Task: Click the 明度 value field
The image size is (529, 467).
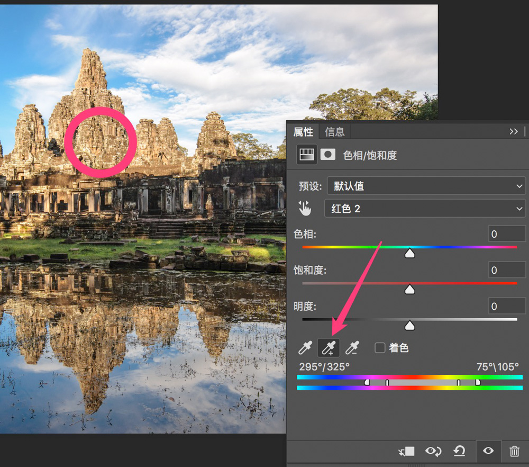Action: (507, 306)
